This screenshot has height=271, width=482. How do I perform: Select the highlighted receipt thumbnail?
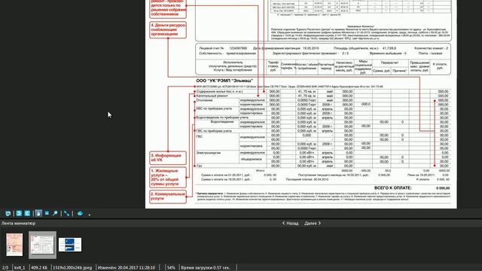click(42, 245)
